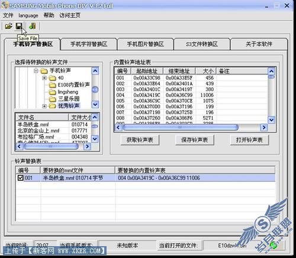The height and width of the screenshot is (258, 296).
Task: Click file list scroll down arrow
Action: (x=95, y=139)
